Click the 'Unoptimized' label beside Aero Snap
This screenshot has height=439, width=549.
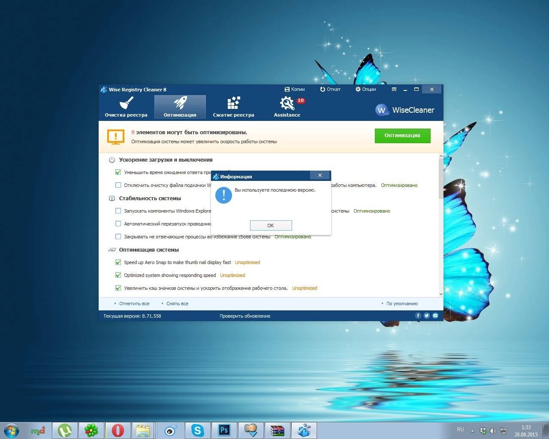(x=247, y=262)
